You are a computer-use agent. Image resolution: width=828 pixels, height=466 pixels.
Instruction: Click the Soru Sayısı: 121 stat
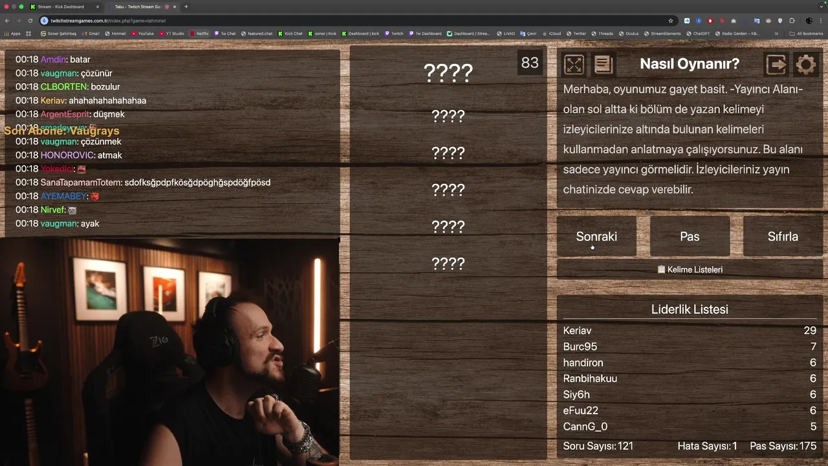pyautogui.click(x=598, y=446)
